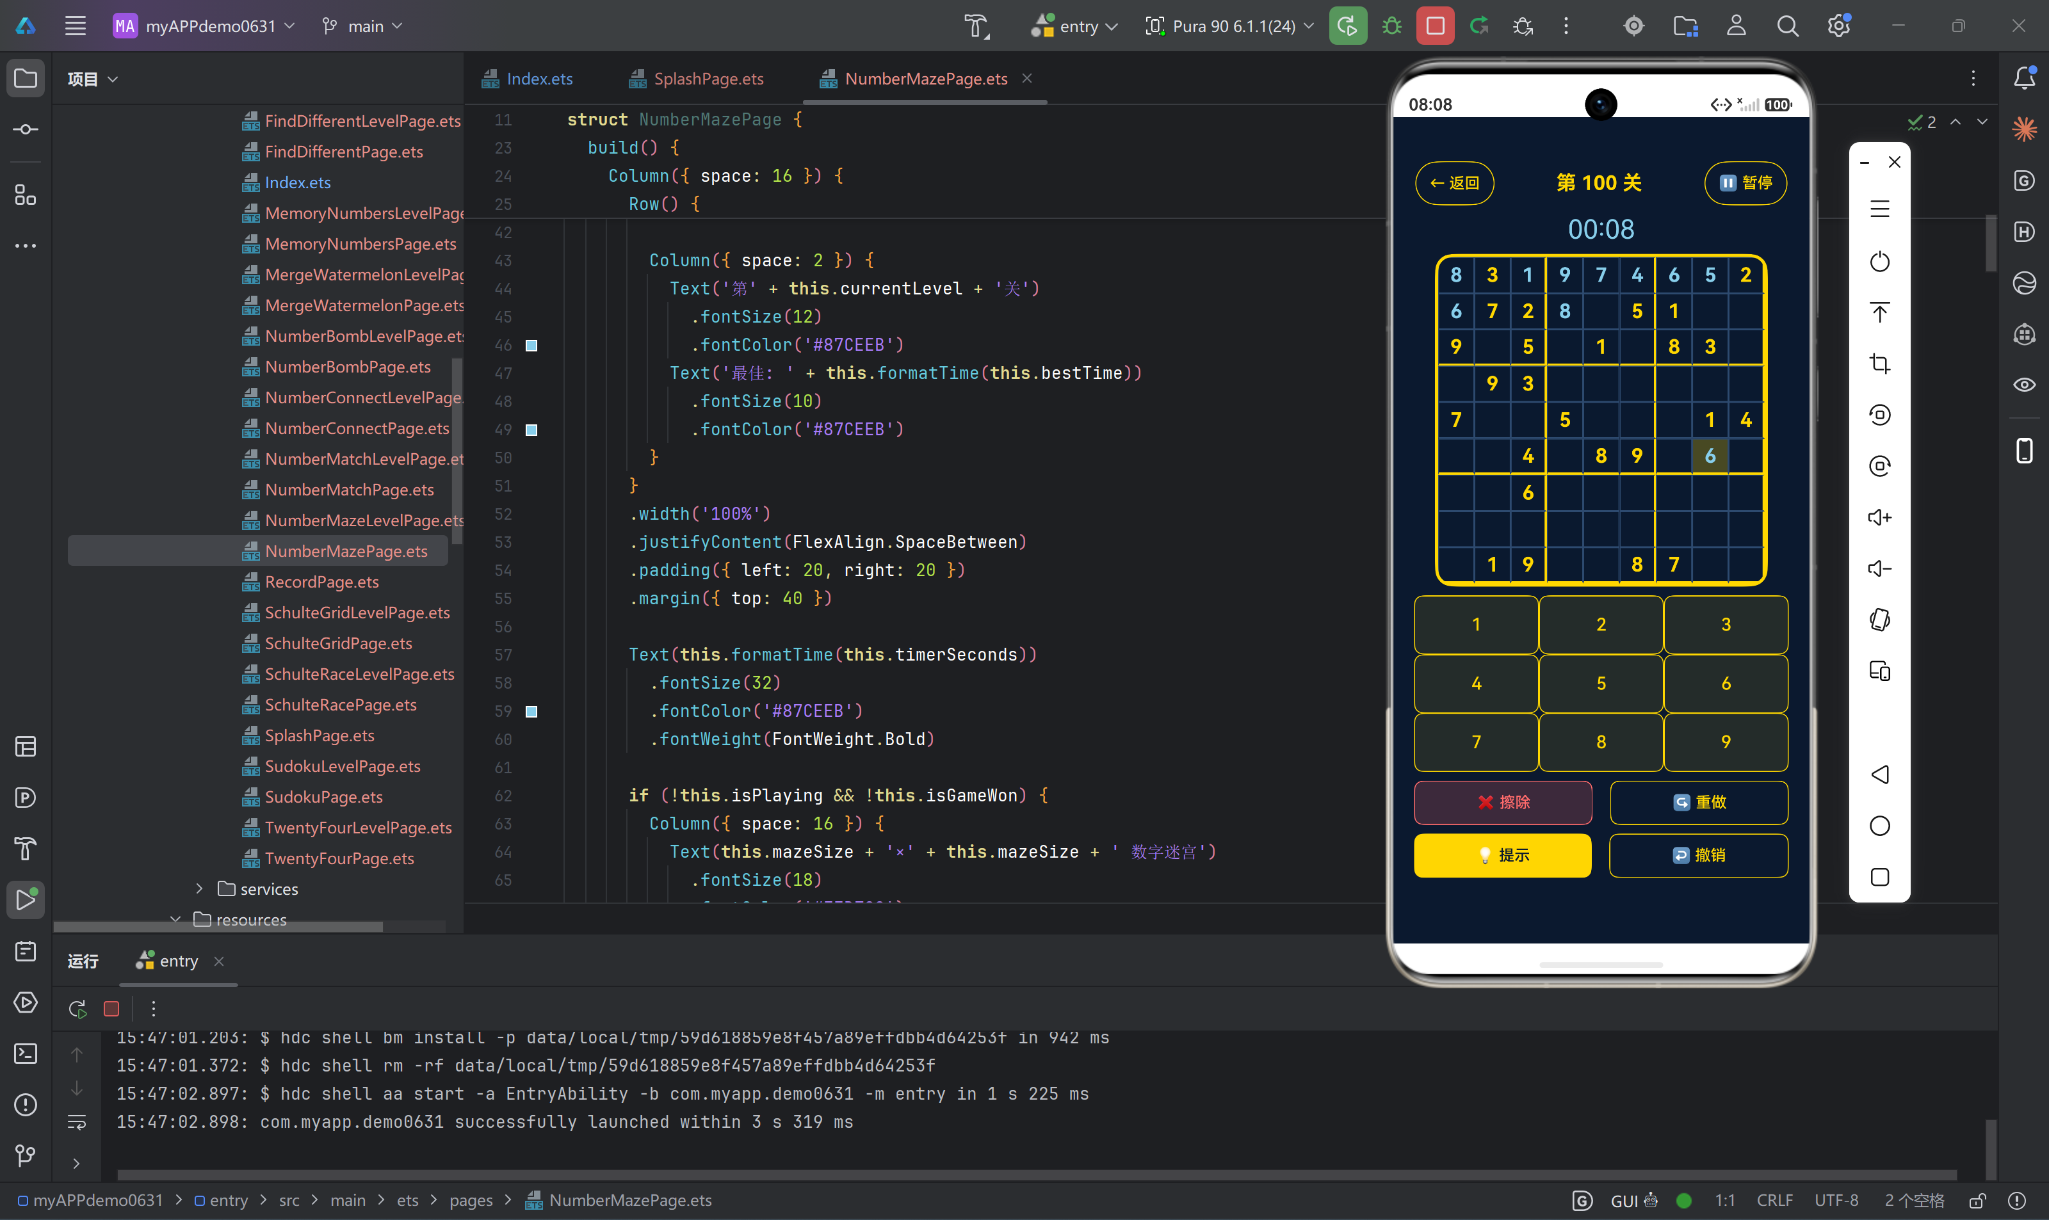This screenshot has height=1220, width=2049.
Task: Toggle soft-wrap in Run console
Action: coord(76,1122)
